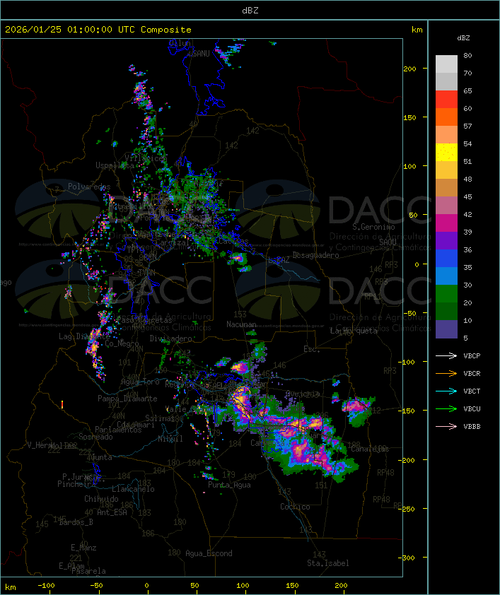Click the orange VBCR arrow icon

click(x=446, y=373)
